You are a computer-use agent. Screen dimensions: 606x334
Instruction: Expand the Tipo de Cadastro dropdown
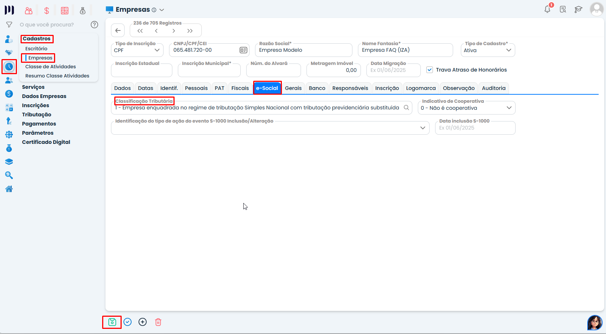pos(487,50)
